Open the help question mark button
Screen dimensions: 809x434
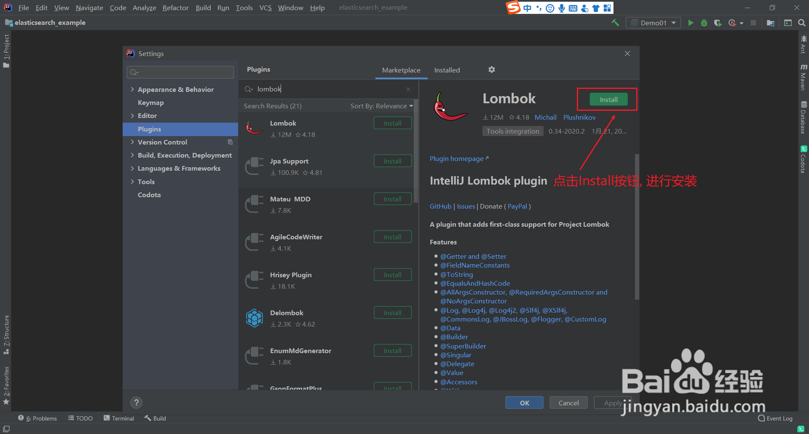click(x=136, y=402)
